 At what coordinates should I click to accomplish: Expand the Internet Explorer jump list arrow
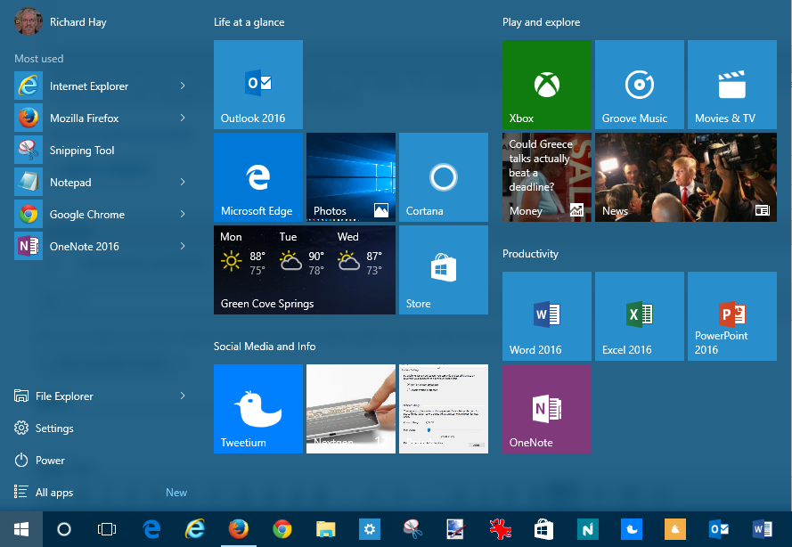[183, 86]
